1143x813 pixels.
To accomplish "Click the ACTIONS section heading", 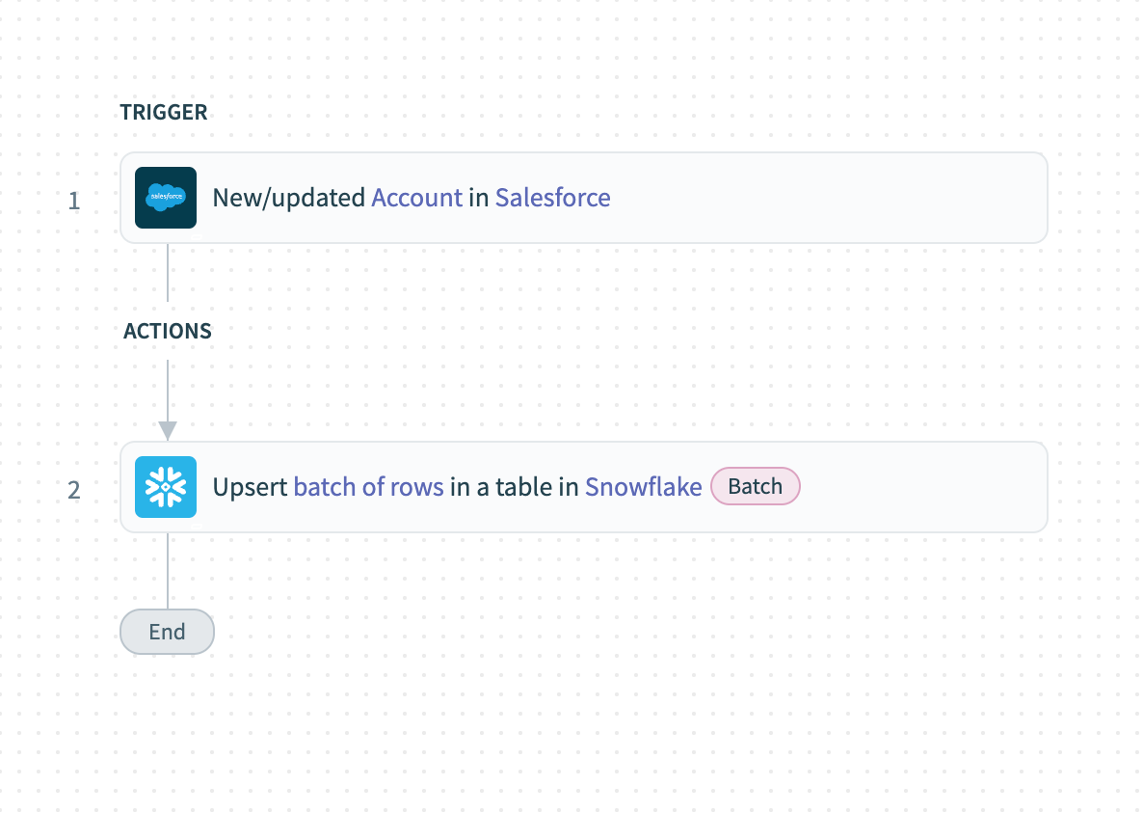I will [168, 331].
